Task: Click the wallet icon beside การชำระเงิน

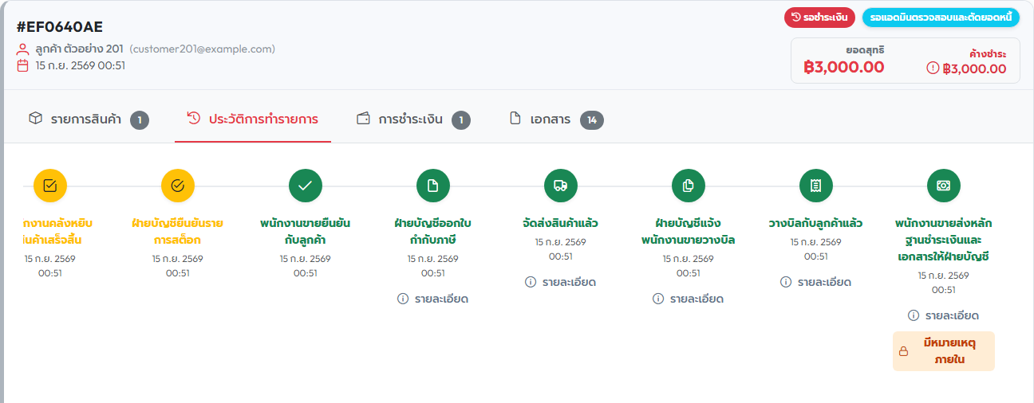Action: point(363,119)
